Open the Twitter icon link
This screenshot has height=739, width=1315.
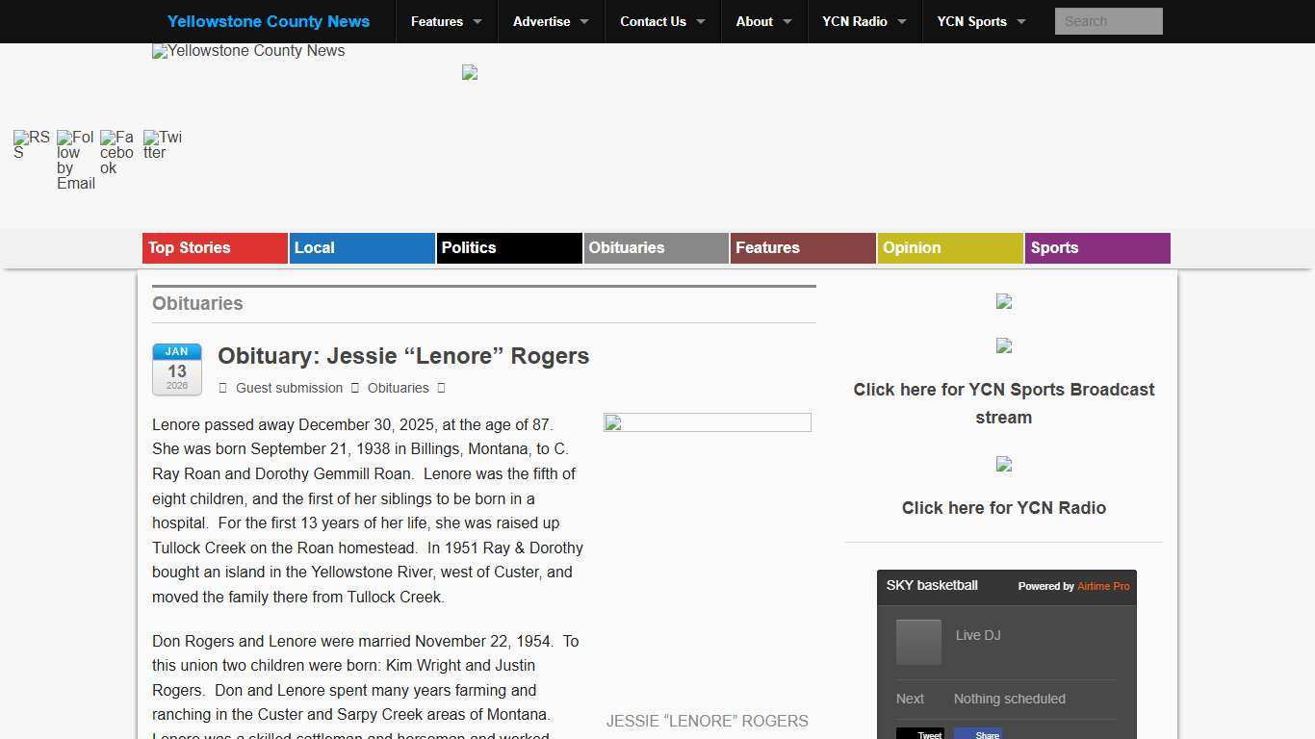tap(162, 144)
